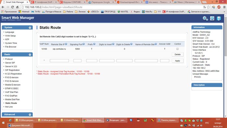Click the save floppy disk icon
This screenshot has width=227, height=128.
click(219, 19)
